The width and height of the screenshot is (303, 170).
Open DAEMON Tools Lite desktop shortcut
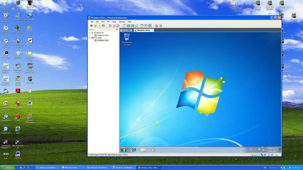coord(6,31)
